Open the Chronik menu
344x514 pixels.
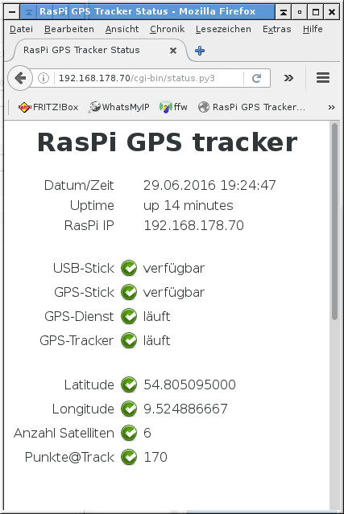(167, 29)
